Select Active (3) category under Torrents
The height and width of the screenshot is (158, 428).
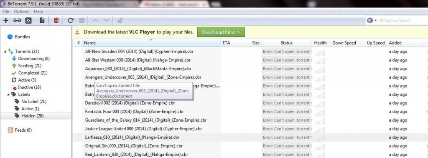coord(27,80)
